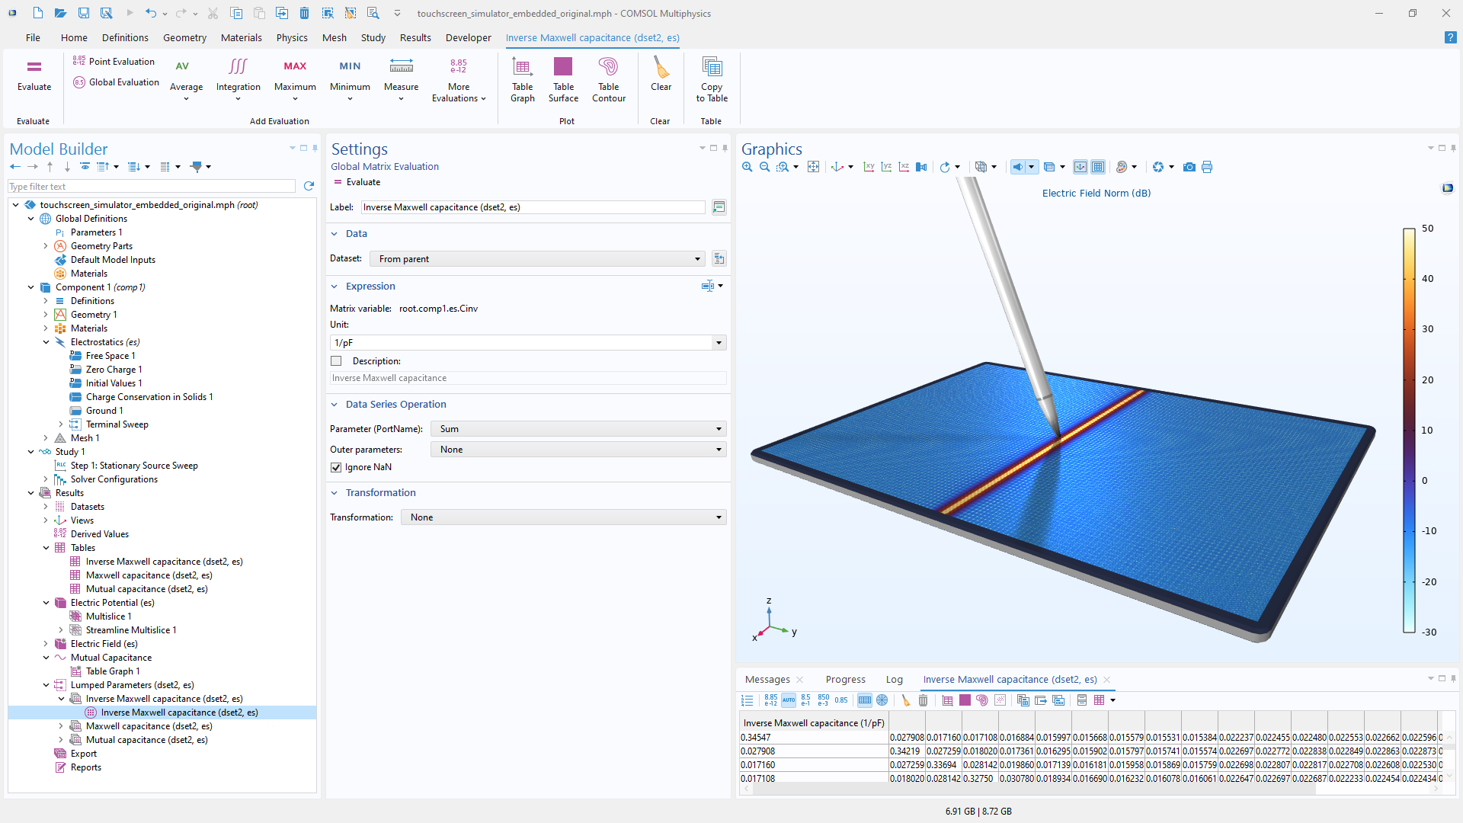Screen dimensions: 1463x823
Task: Switch to the XY view in Graphics
Action: (869, 167)
